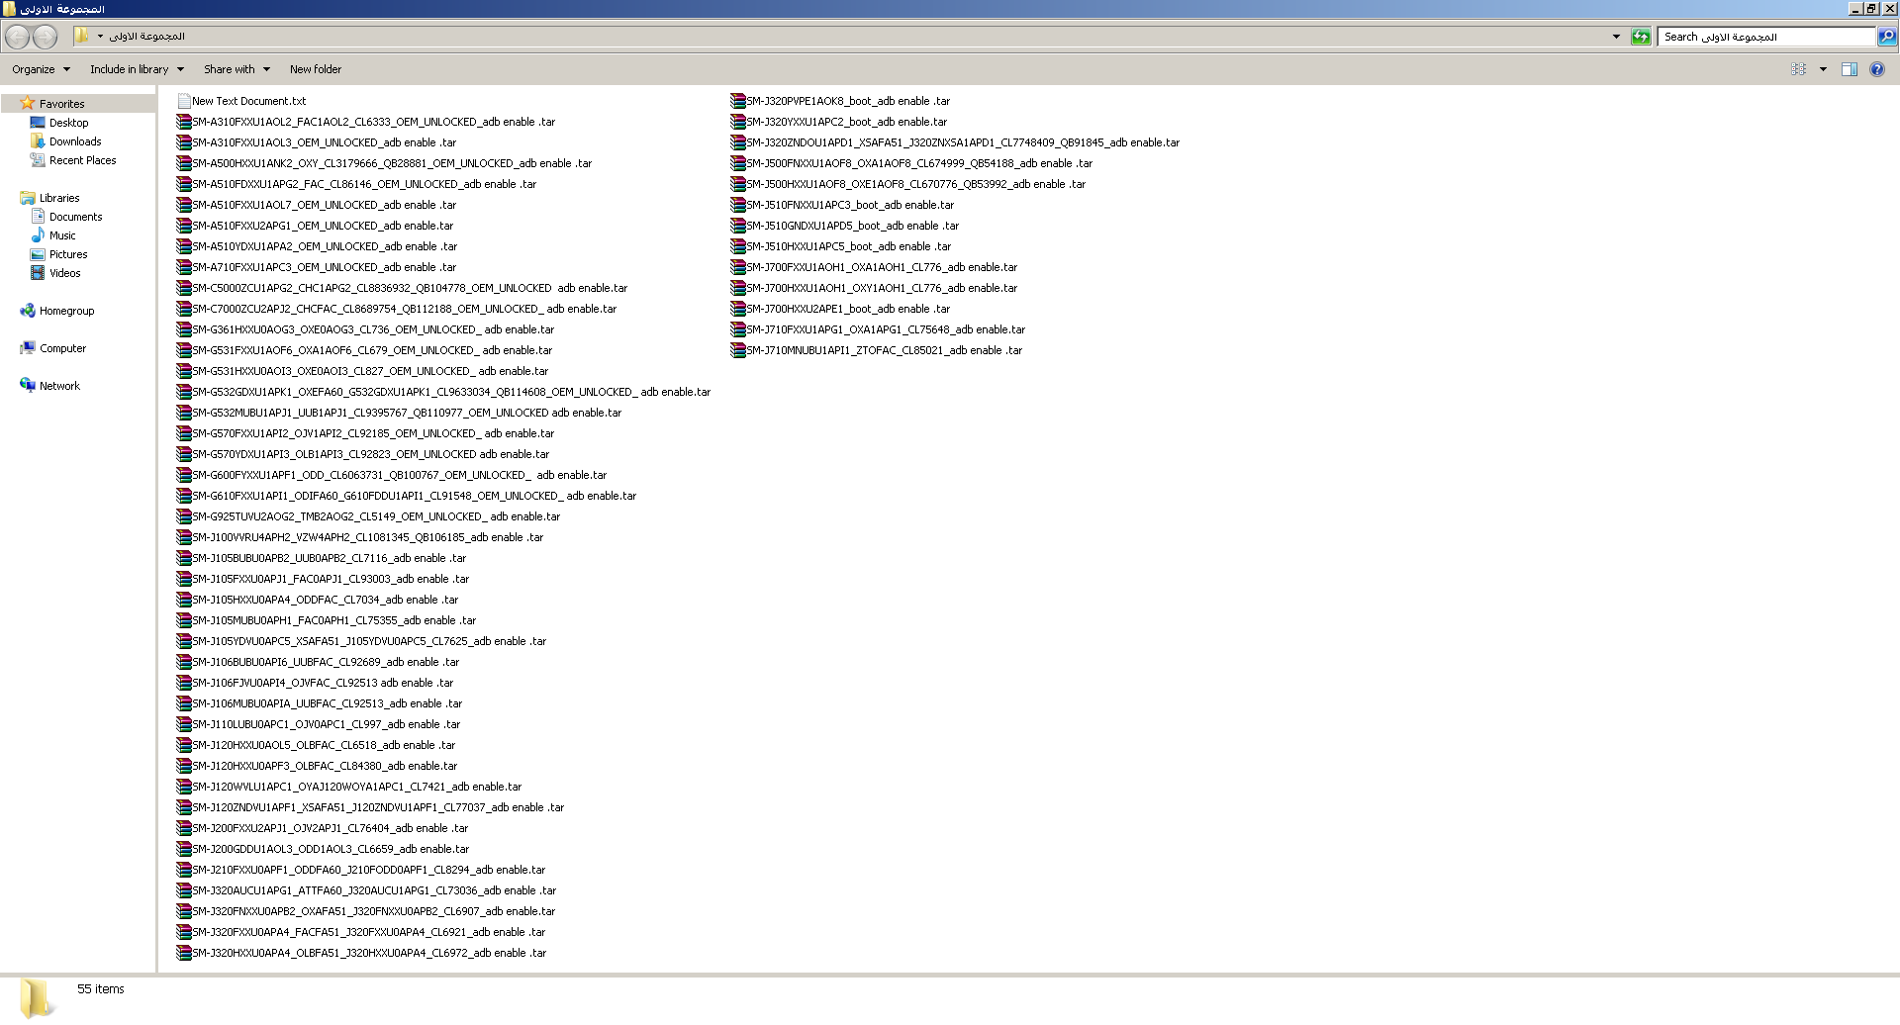1900x1025 pixels.
Task: Click archive icon of SM-C7000ZCU2APJ2 file
Action: (184, 309)
